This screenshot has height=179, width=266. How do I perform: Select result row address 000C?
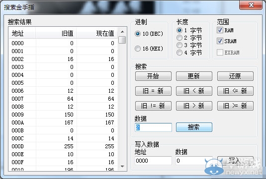pyautogui.click(x=63, y=138)
